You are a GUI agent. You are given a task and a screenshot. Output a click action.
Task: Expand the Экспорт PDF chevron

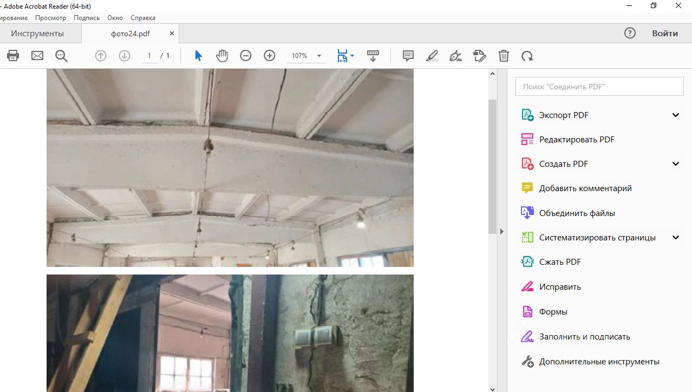click(675, 115)
